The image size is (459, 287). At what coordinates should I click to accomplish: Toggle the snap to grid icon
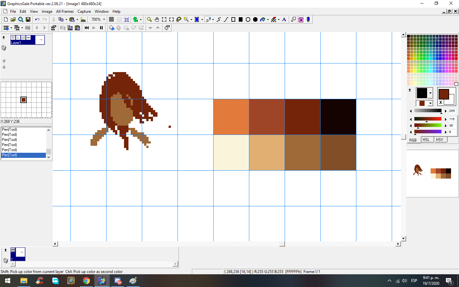126,19
